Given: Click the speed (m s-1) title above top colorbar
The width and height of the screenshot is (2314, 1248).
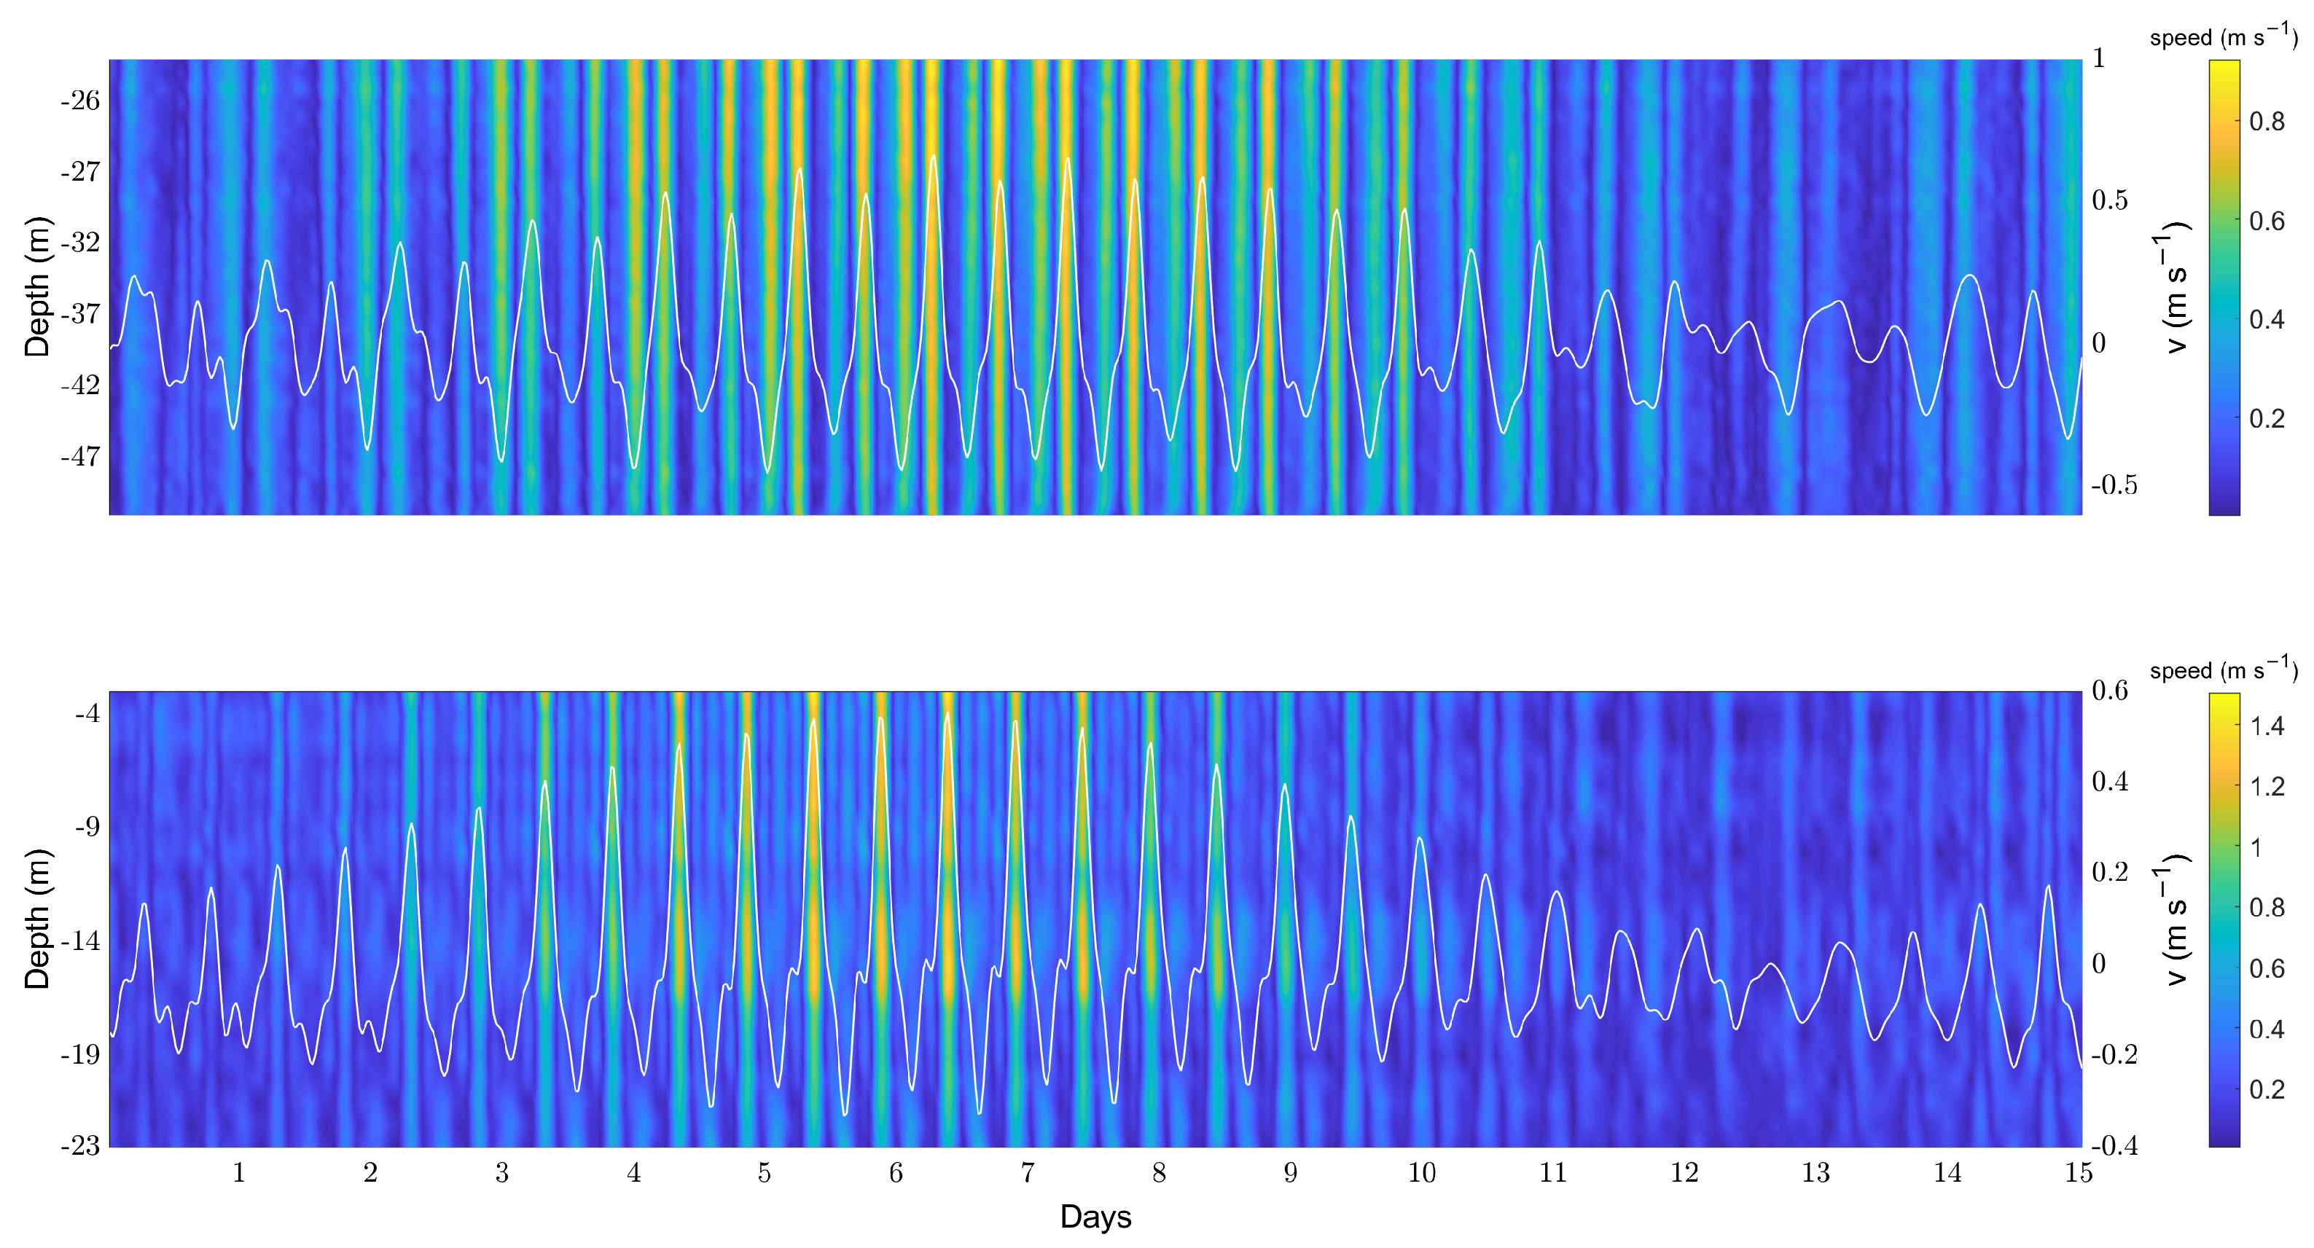Looking at the screenshot, I should tap(2226, 39).
